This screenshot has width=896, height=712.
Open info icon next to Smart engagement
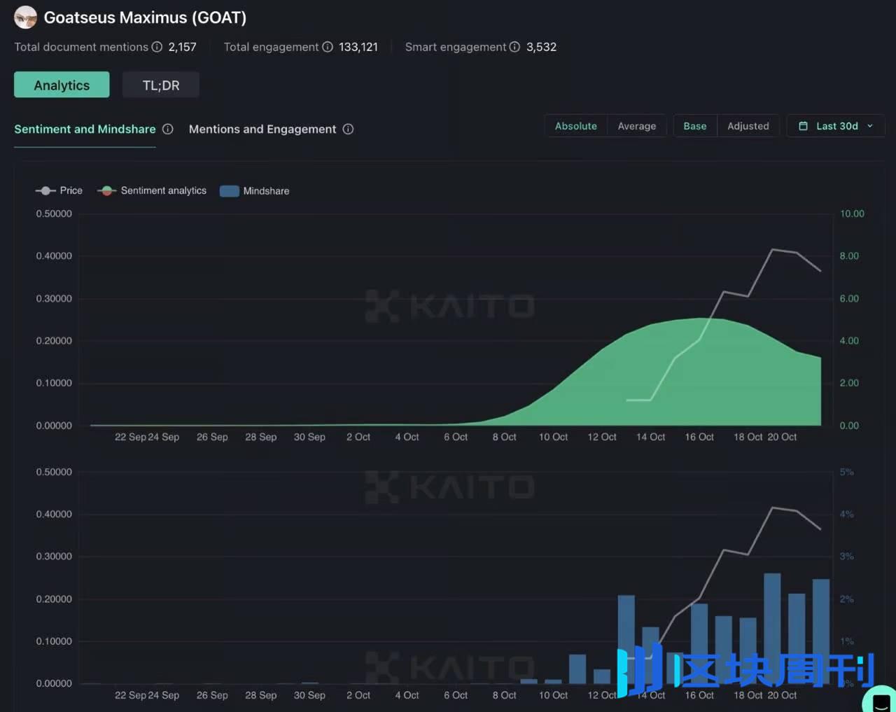[514, 47]
